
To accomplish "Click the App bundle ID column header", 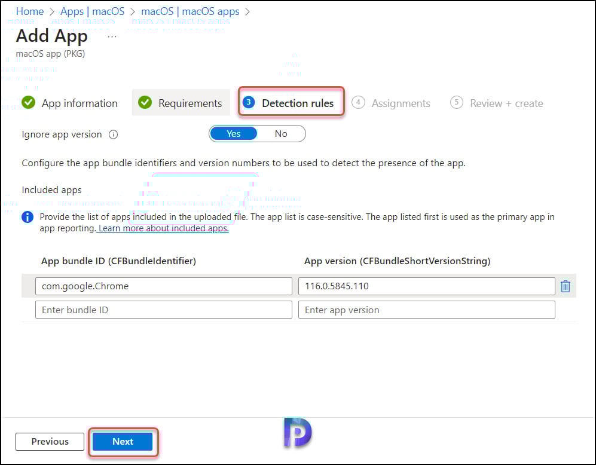I will (x=118, y=261).
